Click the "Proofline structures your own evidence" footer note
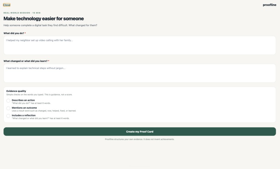This screenshot has width=280, height=169. (140, 139)
